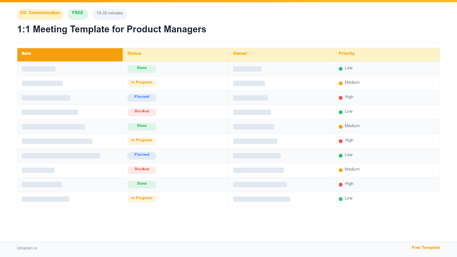Open the Status column header
Viewport: 457px width, 257px height.
[134, 53]
